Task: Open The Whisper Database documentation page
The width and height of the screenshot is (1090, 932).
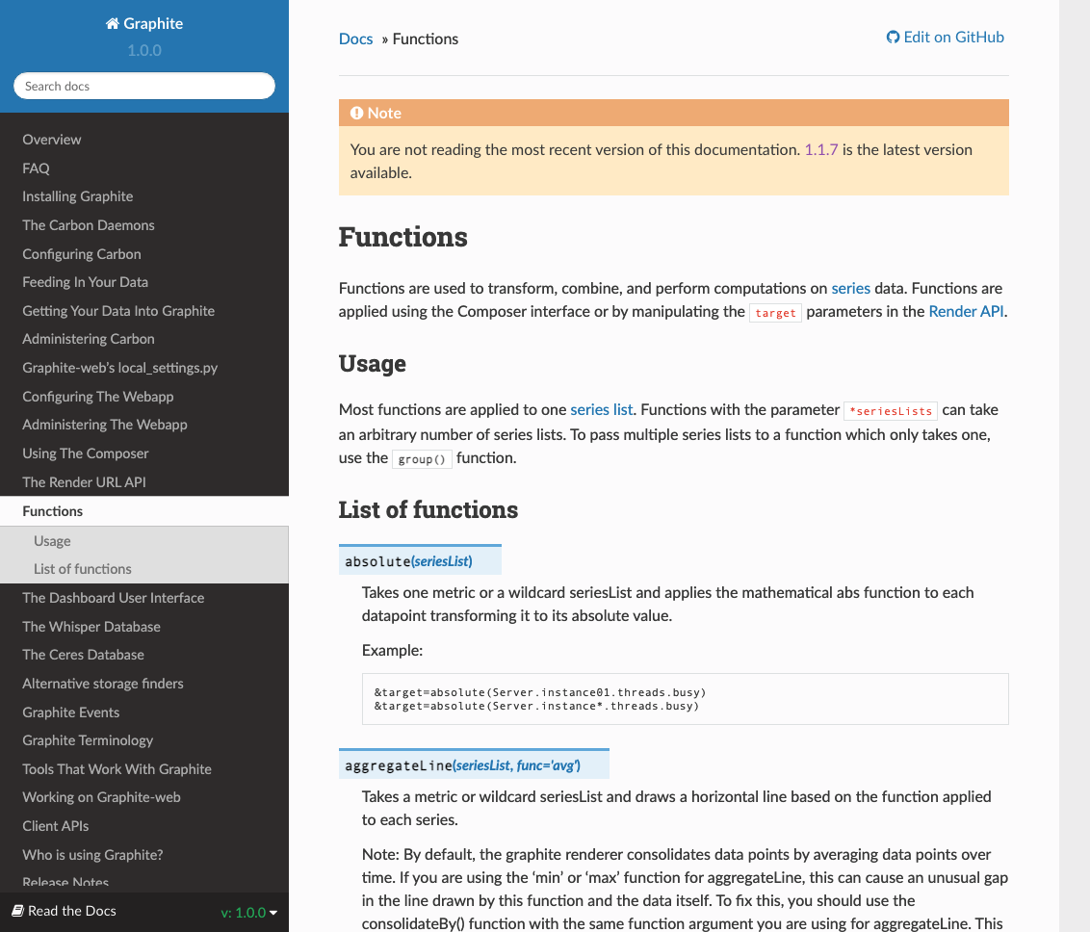Action: [x=91, y=626]
